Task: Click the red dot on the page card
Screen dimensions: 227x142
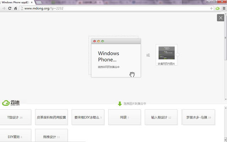Action: click(x=95, y=41)
